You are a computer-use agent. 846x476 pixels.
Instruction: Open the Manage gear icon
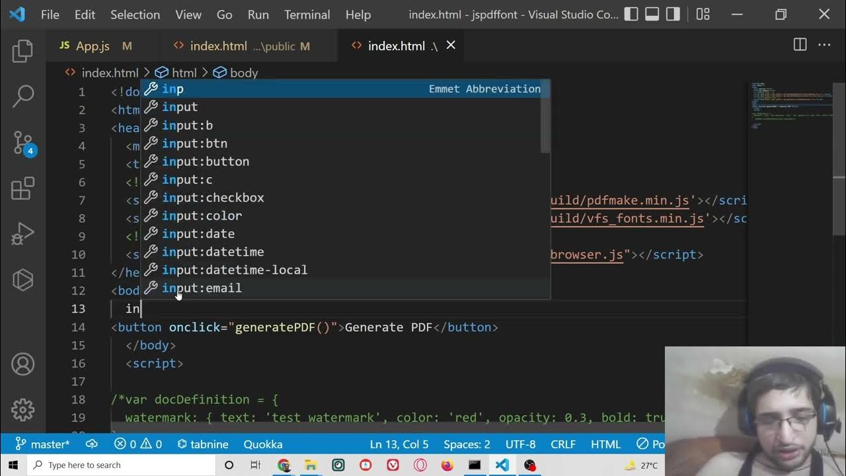coord(22,410)
